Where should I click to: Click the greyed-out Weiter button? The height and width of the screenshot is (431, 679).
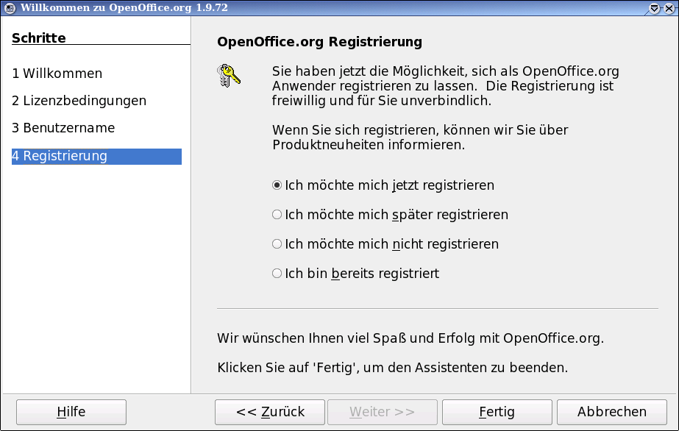(x=382, y=412)
